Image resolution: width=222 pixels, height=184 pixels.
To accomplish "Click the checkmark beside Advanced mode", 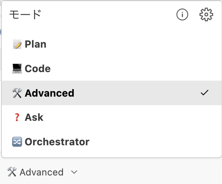I will (205, 93).
